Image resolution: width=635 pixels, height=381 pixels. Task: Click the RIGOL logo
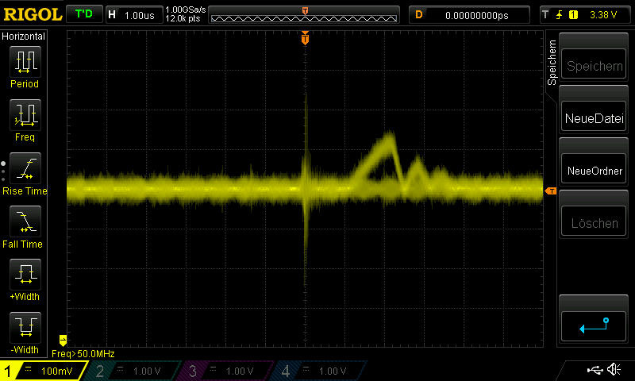tap(33, 14)
